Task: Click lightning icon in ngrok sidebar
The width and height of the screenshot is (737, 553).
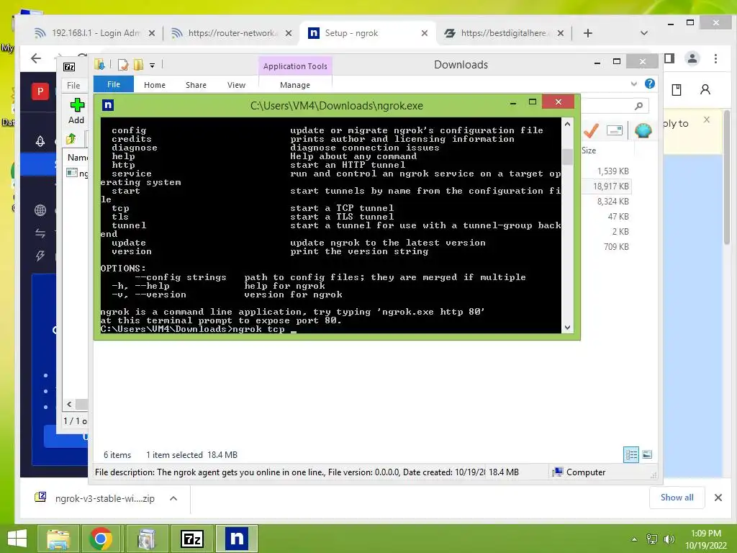Action: (40, 256)
